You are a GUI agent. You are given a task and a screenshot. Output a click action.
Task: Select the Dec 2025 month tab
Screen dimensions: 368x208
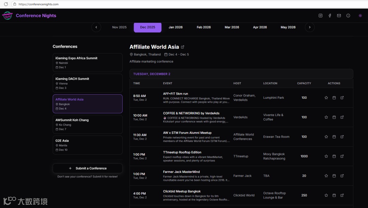[x=148, y=27]
